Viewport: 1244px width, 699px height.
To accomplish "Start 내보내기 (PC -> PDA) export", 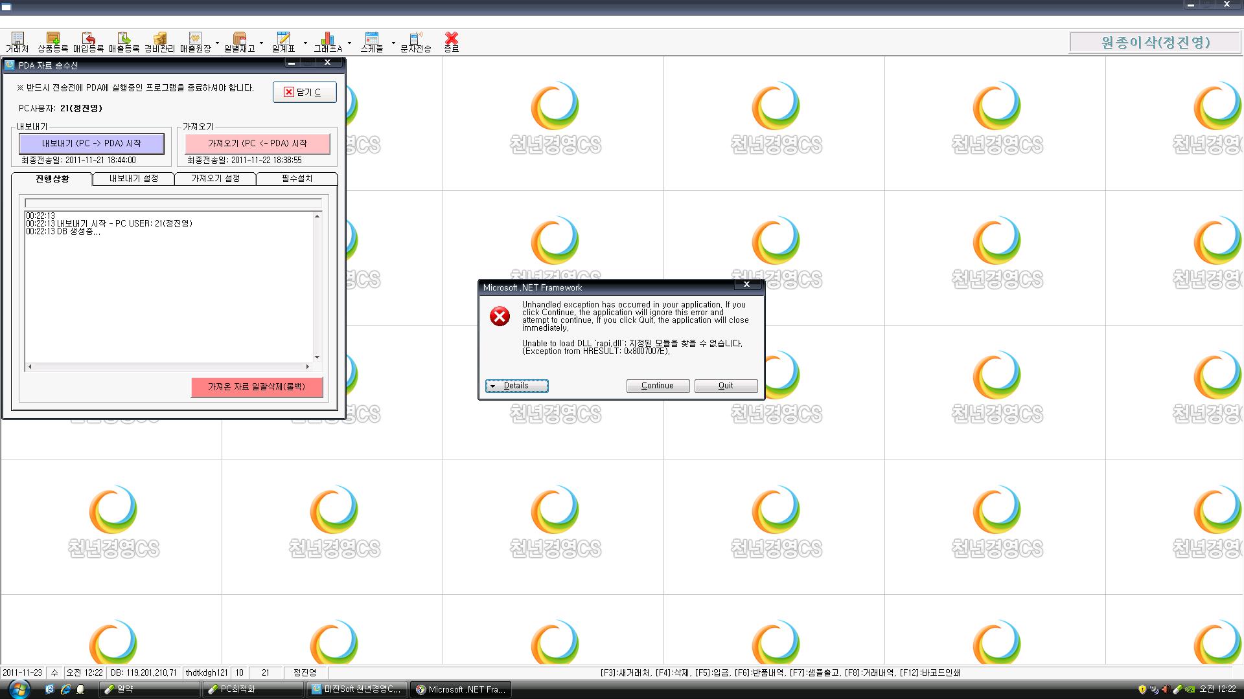I will click(91, 144).
